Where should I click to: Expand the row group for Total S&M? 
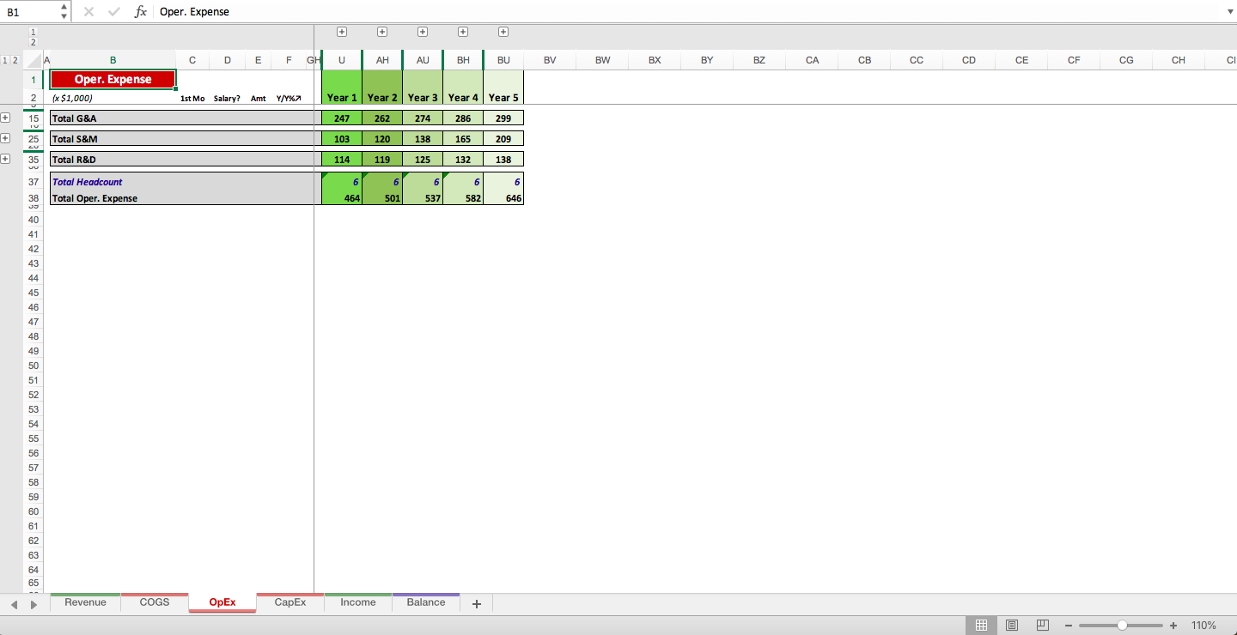click(x=5, y=138)
